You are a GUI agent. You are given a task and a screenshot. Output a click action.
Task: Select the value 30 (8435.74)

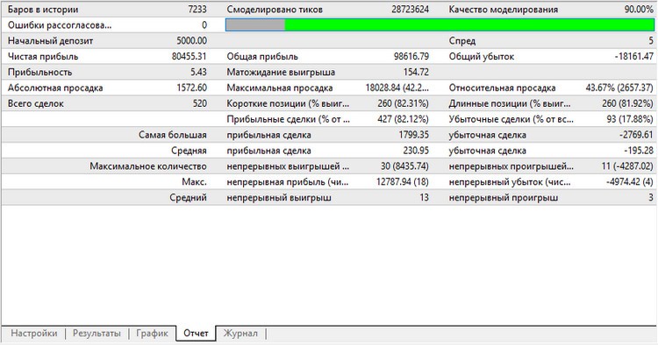click(404, 166)
